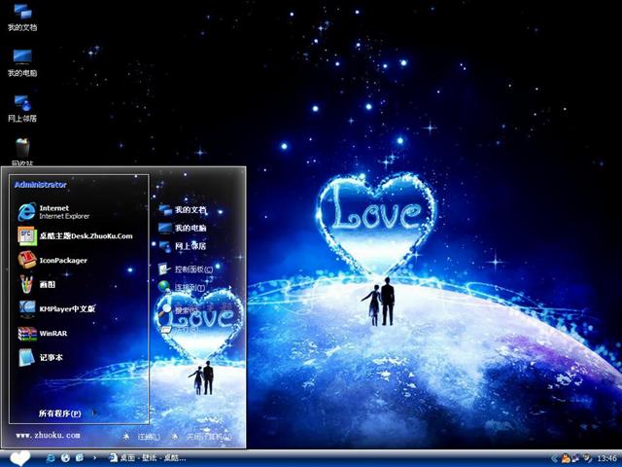Open 我的文档 desktop icon
The image size is (622, 467).
(x=22, y=18)
